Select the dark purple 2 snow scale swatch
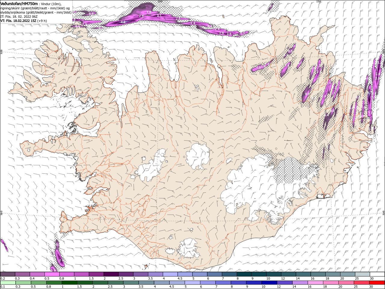Screen dimensions: 385x289 click(111, 274)
